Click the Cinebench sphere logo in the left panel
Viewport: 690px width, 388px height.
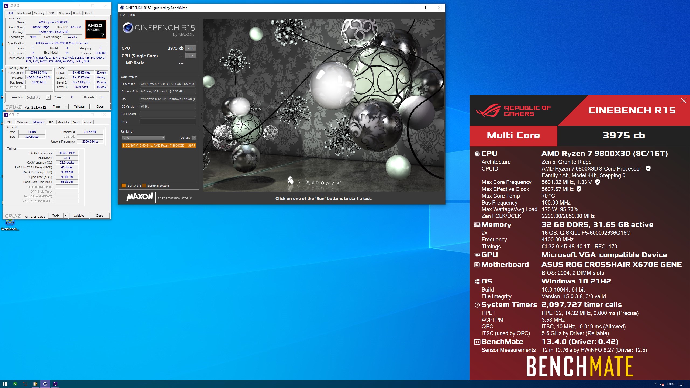128,28
